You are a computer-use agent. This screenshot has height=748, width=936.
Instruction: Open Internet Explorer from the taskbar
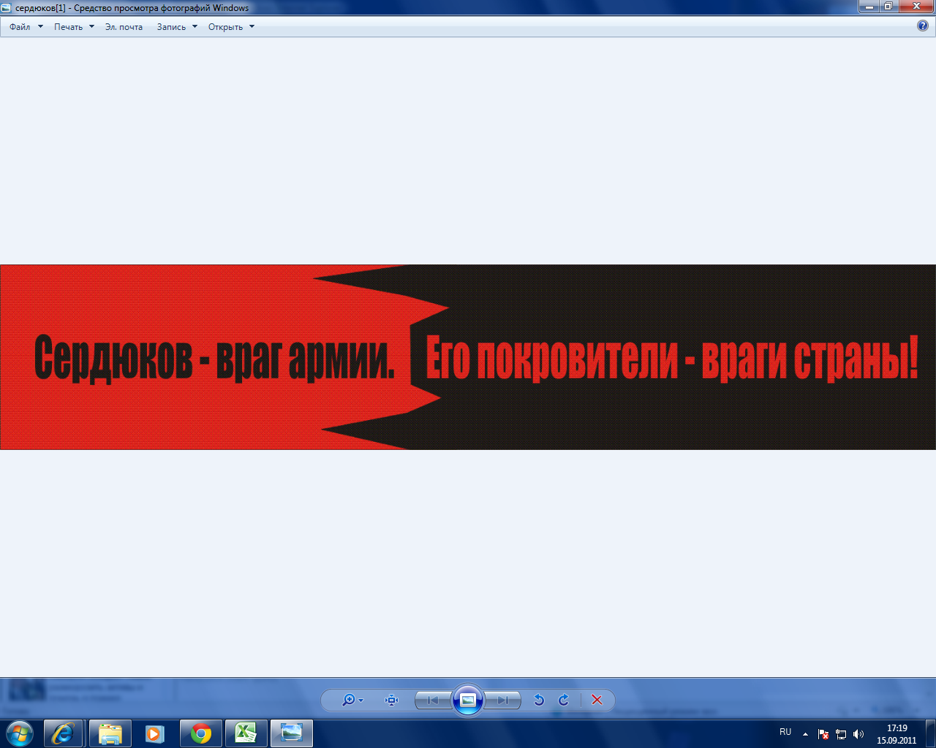pos(63,733)
